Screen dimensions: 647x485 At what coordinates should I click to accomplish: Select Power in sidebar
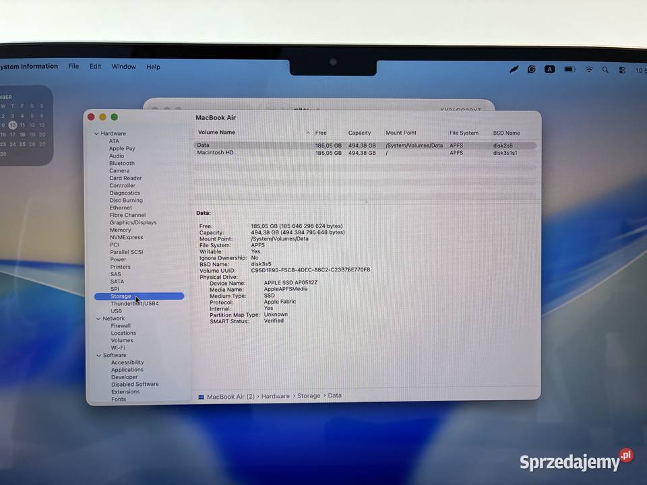(118, 259)
